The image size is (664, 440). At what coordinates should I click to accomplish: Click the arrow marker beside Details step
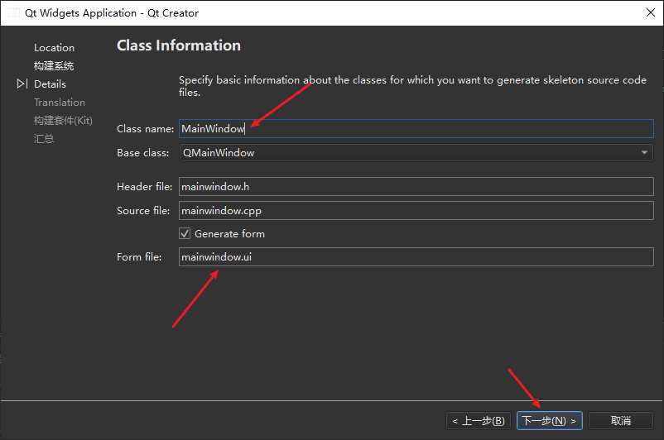tap(22, 84)
